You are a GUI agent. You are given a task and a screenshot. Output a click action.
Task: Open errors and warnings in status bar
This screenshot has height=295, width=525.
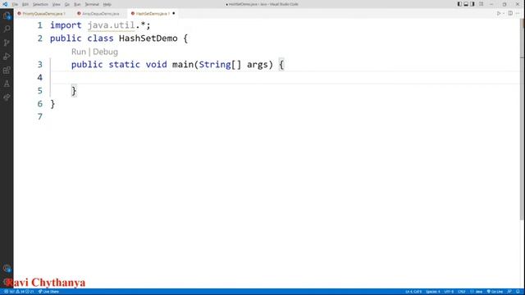(x=20, y=292)
